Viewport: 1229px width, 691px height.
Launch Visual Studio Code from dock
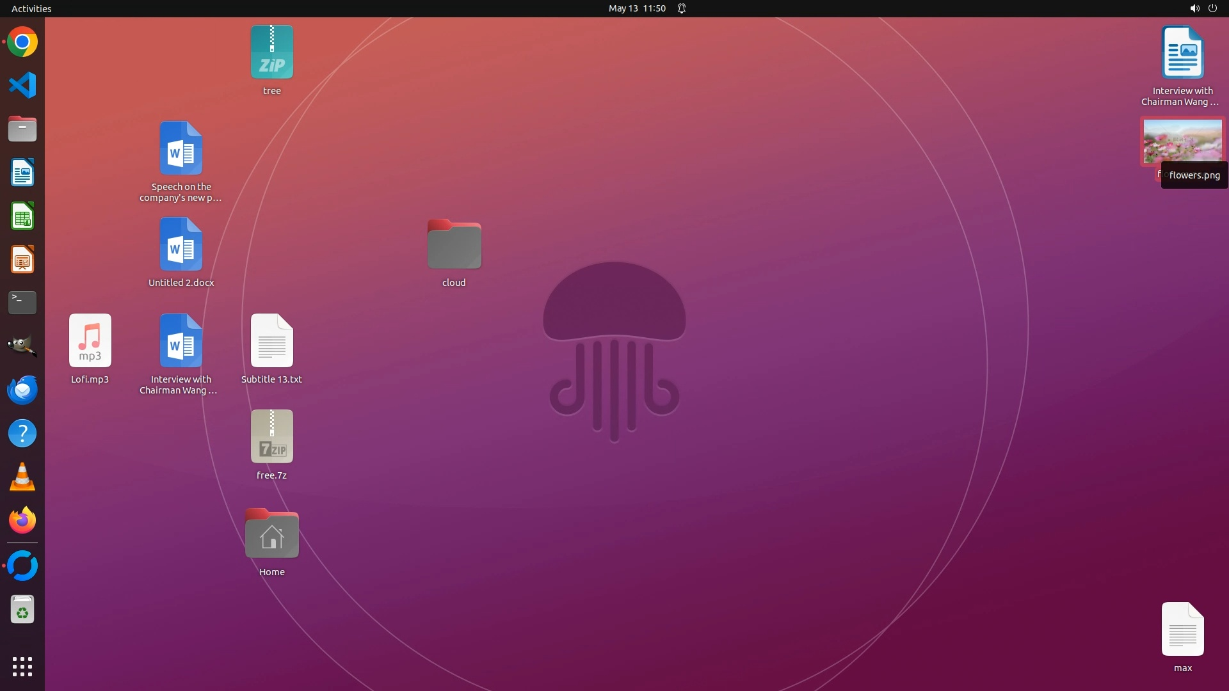click(22, 86)
